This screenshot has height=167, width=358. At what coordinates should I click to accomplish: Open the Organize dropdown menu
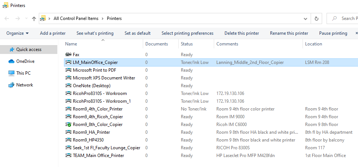coord(17,33)
